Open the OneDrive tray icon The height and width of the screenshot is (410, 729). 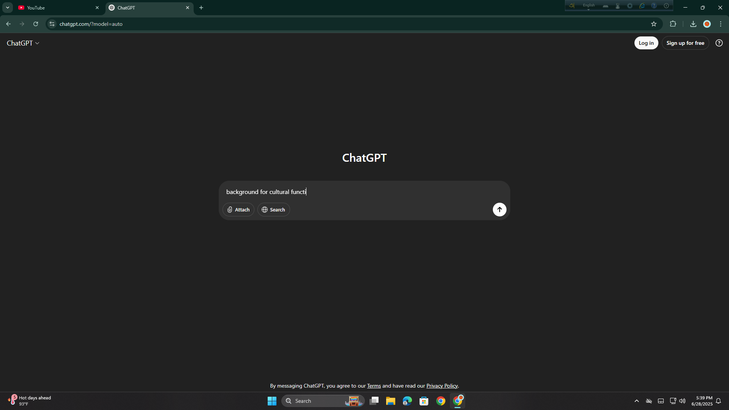tap(649, 401)
